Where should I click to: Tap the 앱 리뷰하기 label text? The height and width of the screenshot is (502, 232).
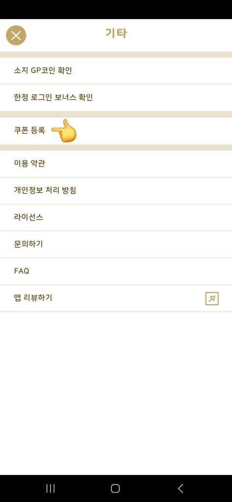click(x=33, y=298)
